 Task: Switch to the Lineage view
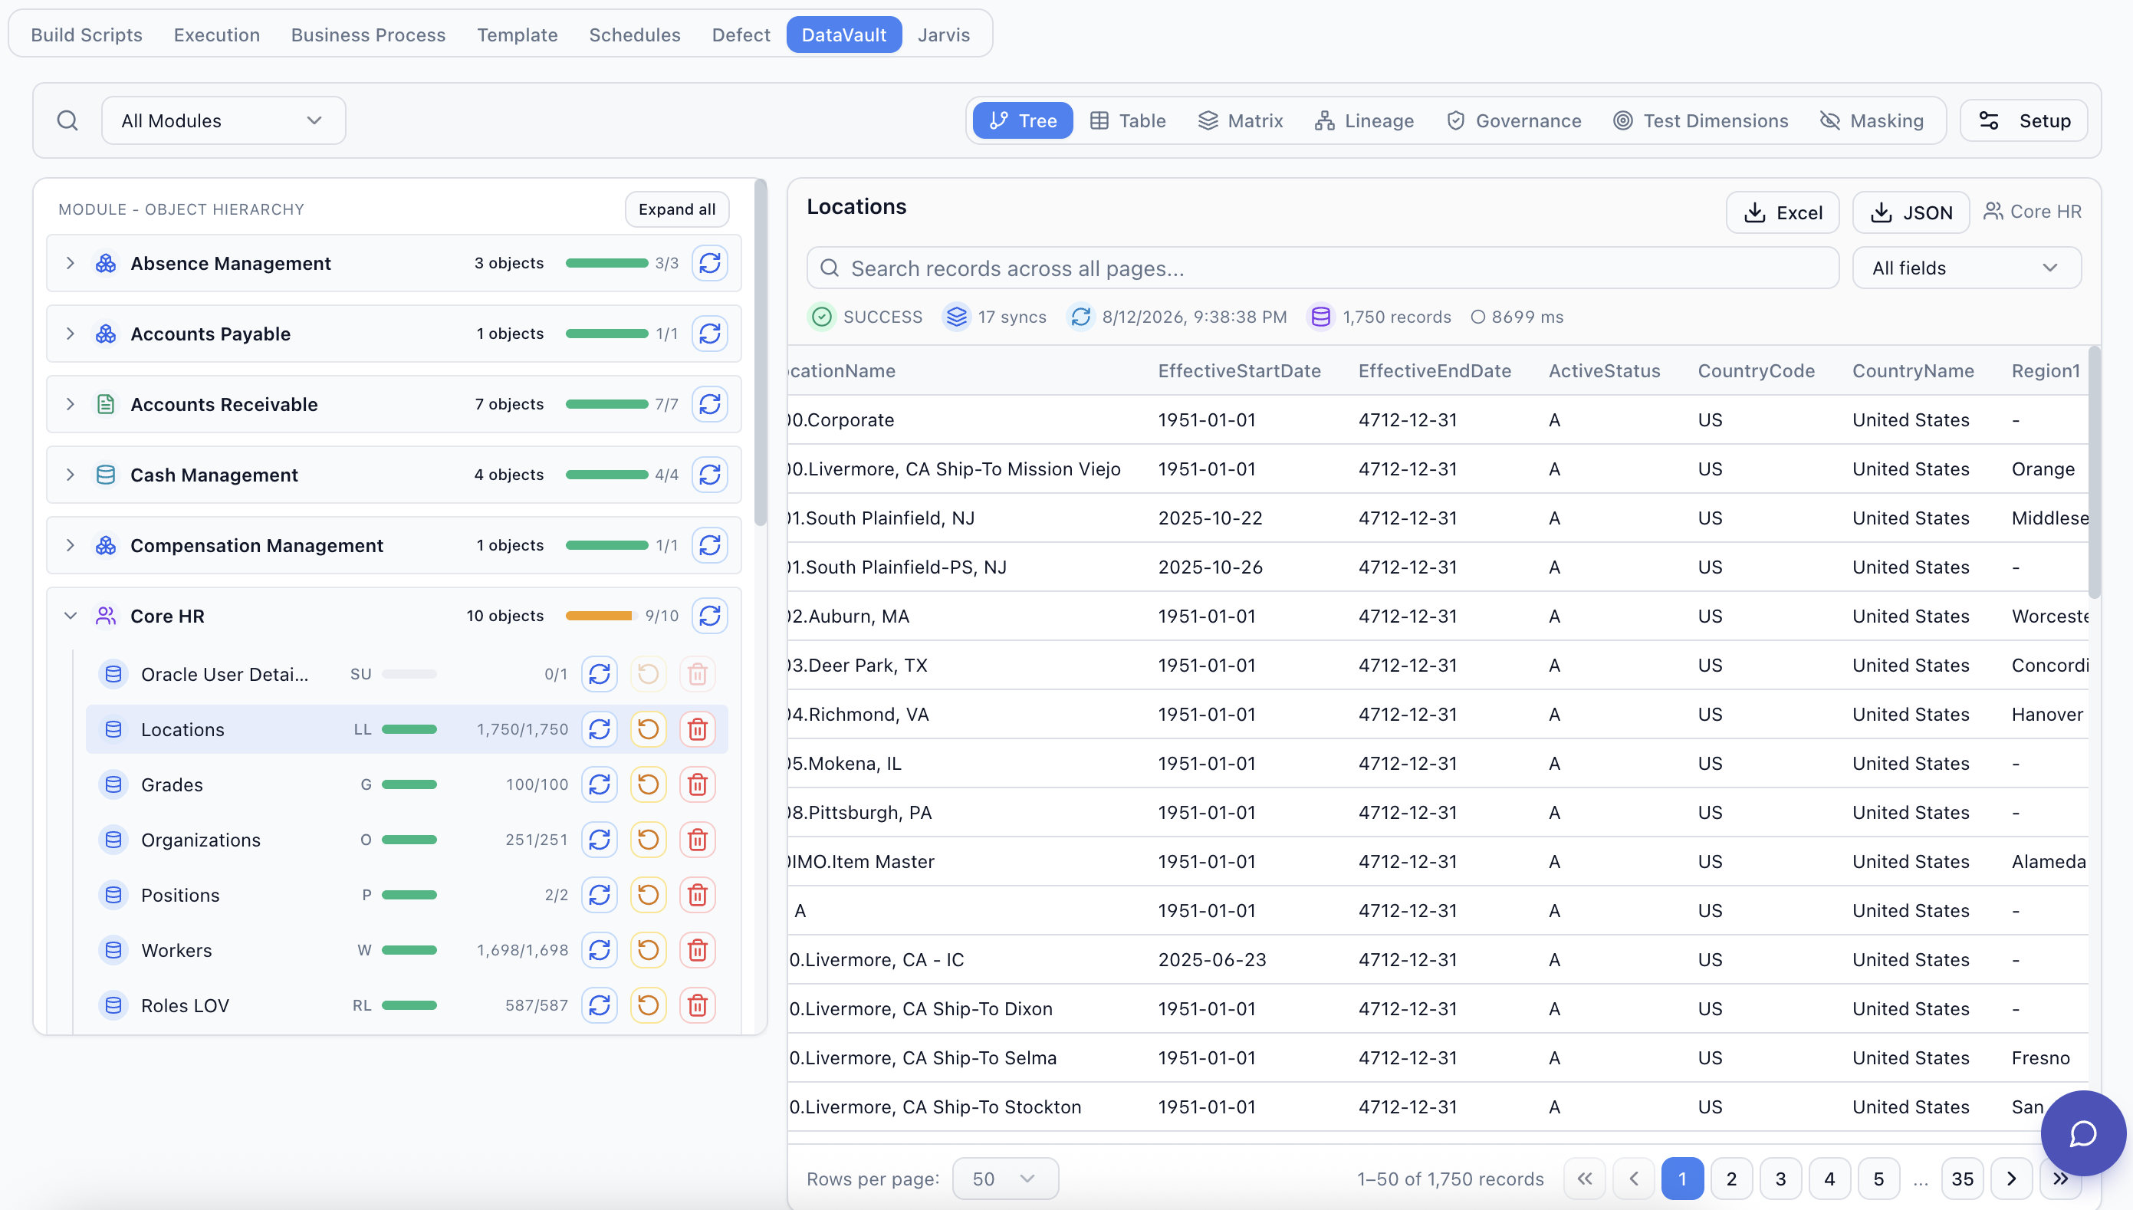tap(1363, 120)
